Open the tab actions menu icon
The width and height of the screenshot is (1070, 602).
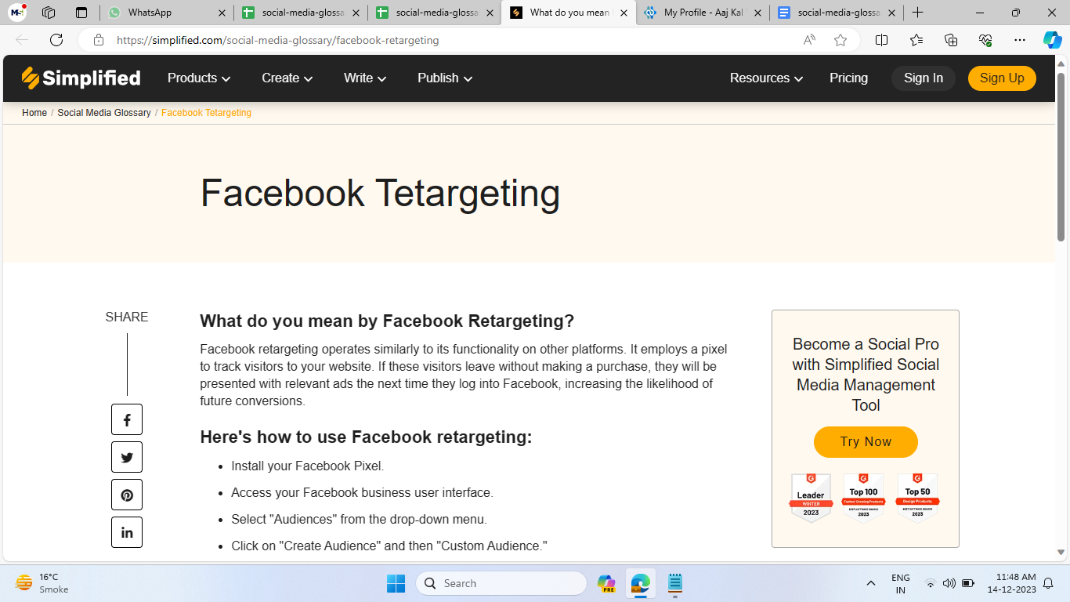tap(81, 13)
